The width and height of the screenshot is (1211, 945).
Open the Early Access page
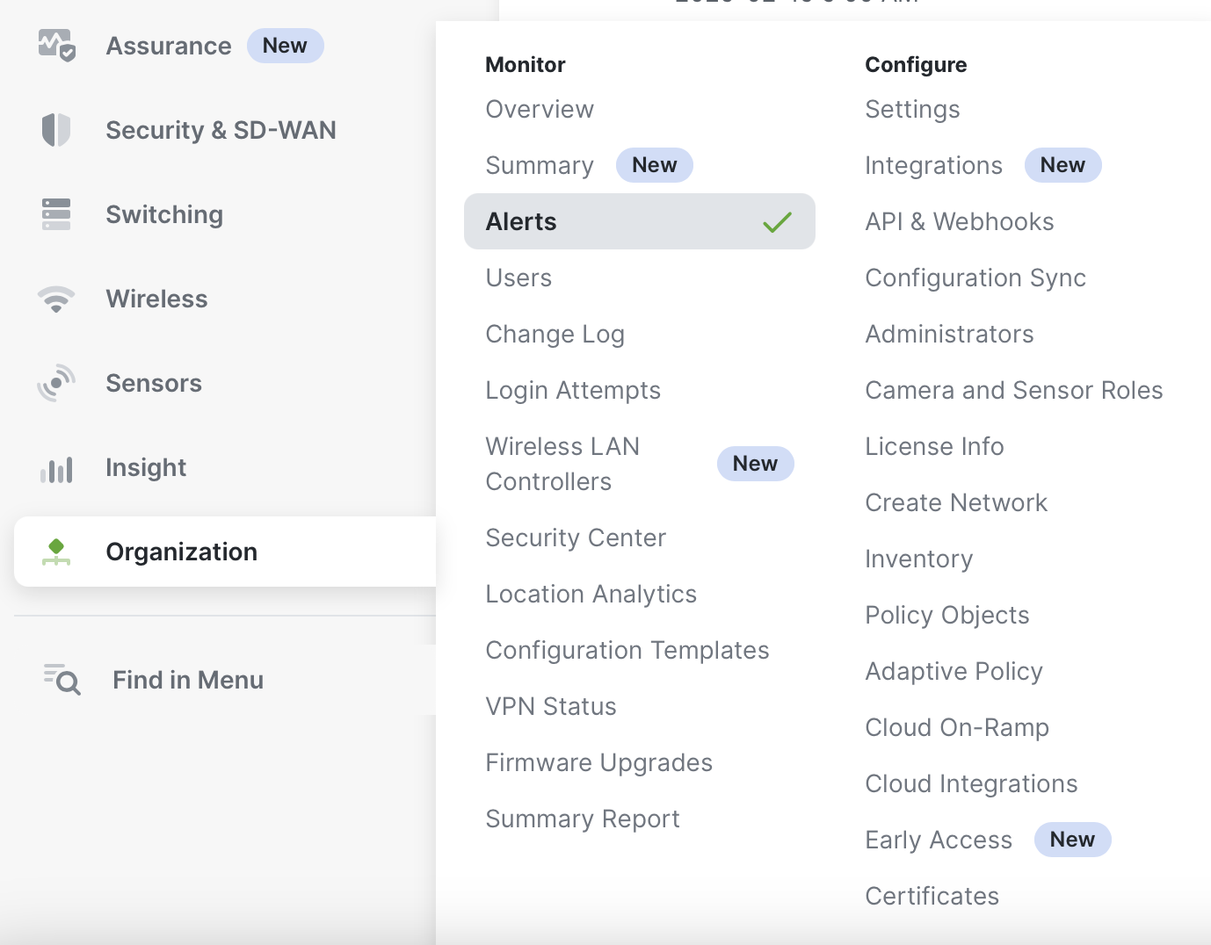[939, 840]
